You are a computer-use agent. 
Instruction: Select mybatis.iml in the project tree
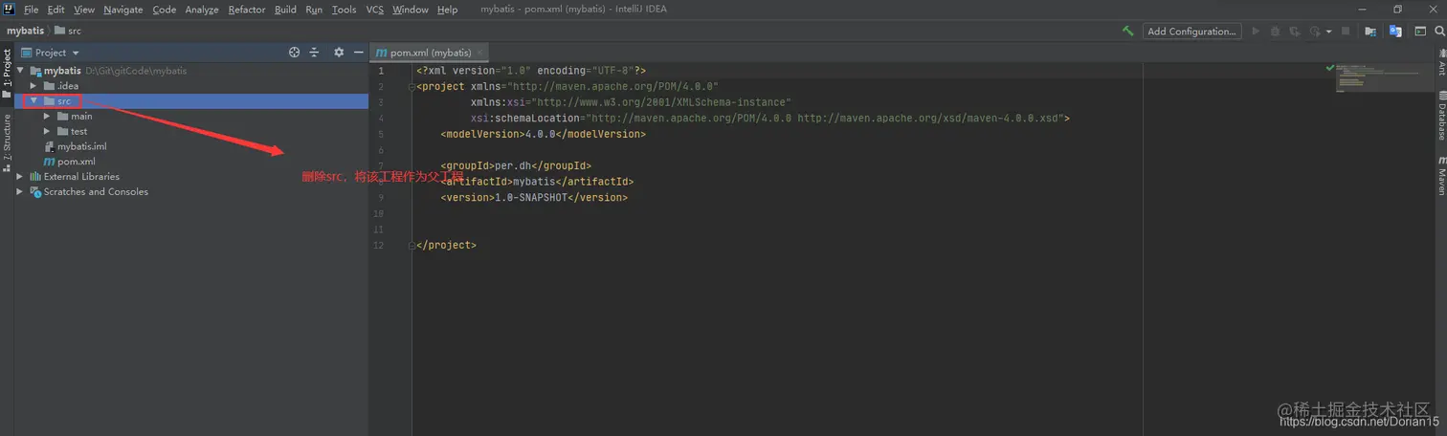[81, 146]
